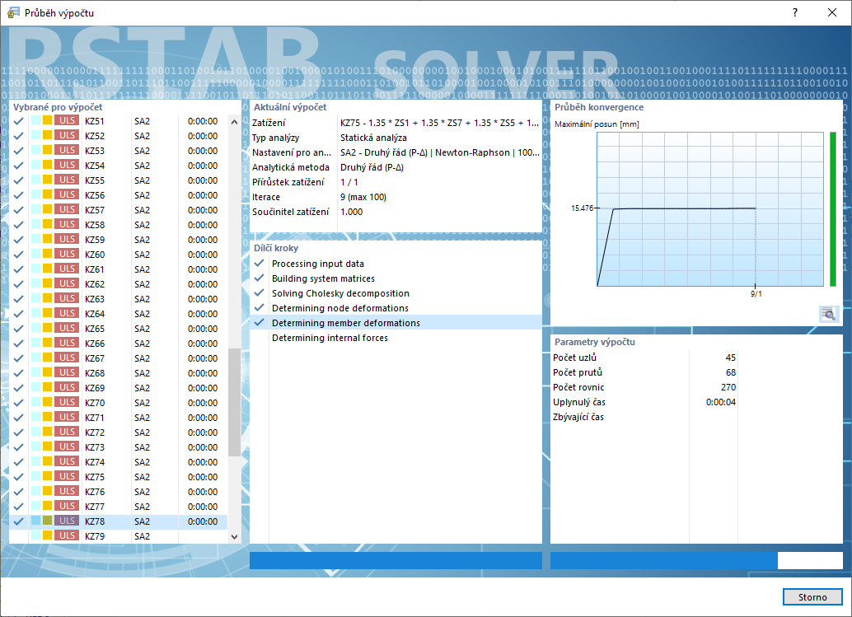Click the ULS badge for KZ51

[67, 120]
